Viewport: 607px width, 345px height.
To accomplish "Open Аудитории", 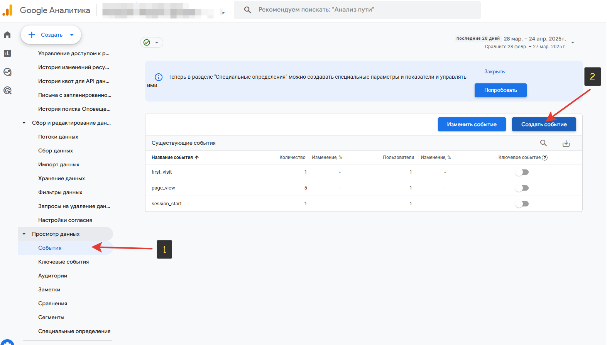I will click(52, 276).
